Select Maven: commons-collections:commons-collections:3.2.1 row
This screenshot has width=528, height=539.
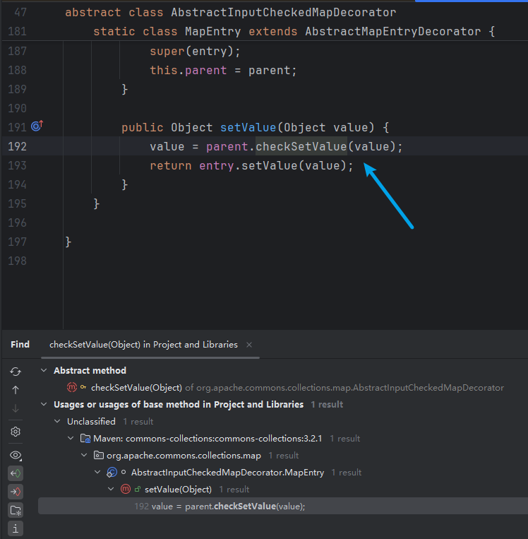pyautogui.click(x=208, y=438)
